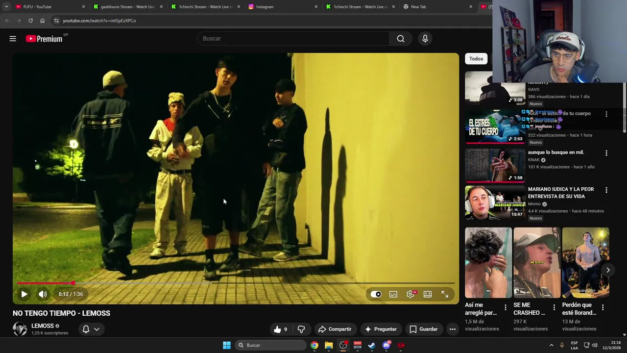The image size is (627, 353).
Task: Select the Todos filter chip
Action: (476, 59)
